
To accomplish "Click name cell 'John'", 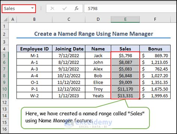I will point(98,62).
